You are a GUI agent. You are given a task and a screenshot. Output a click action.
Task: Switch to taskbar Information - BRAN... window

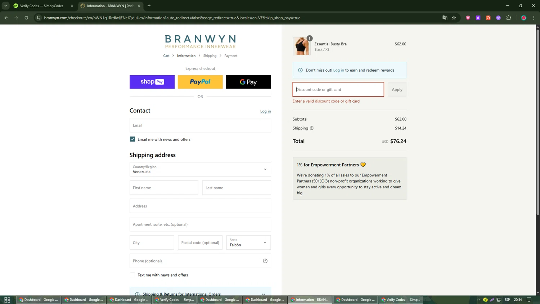(x=310, y=300)
